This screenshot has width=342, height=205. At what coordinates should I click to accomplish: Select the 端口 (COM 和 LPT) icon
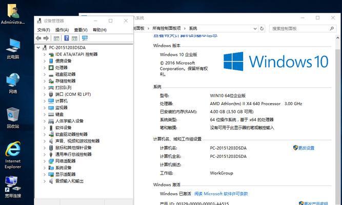point(51,94)
